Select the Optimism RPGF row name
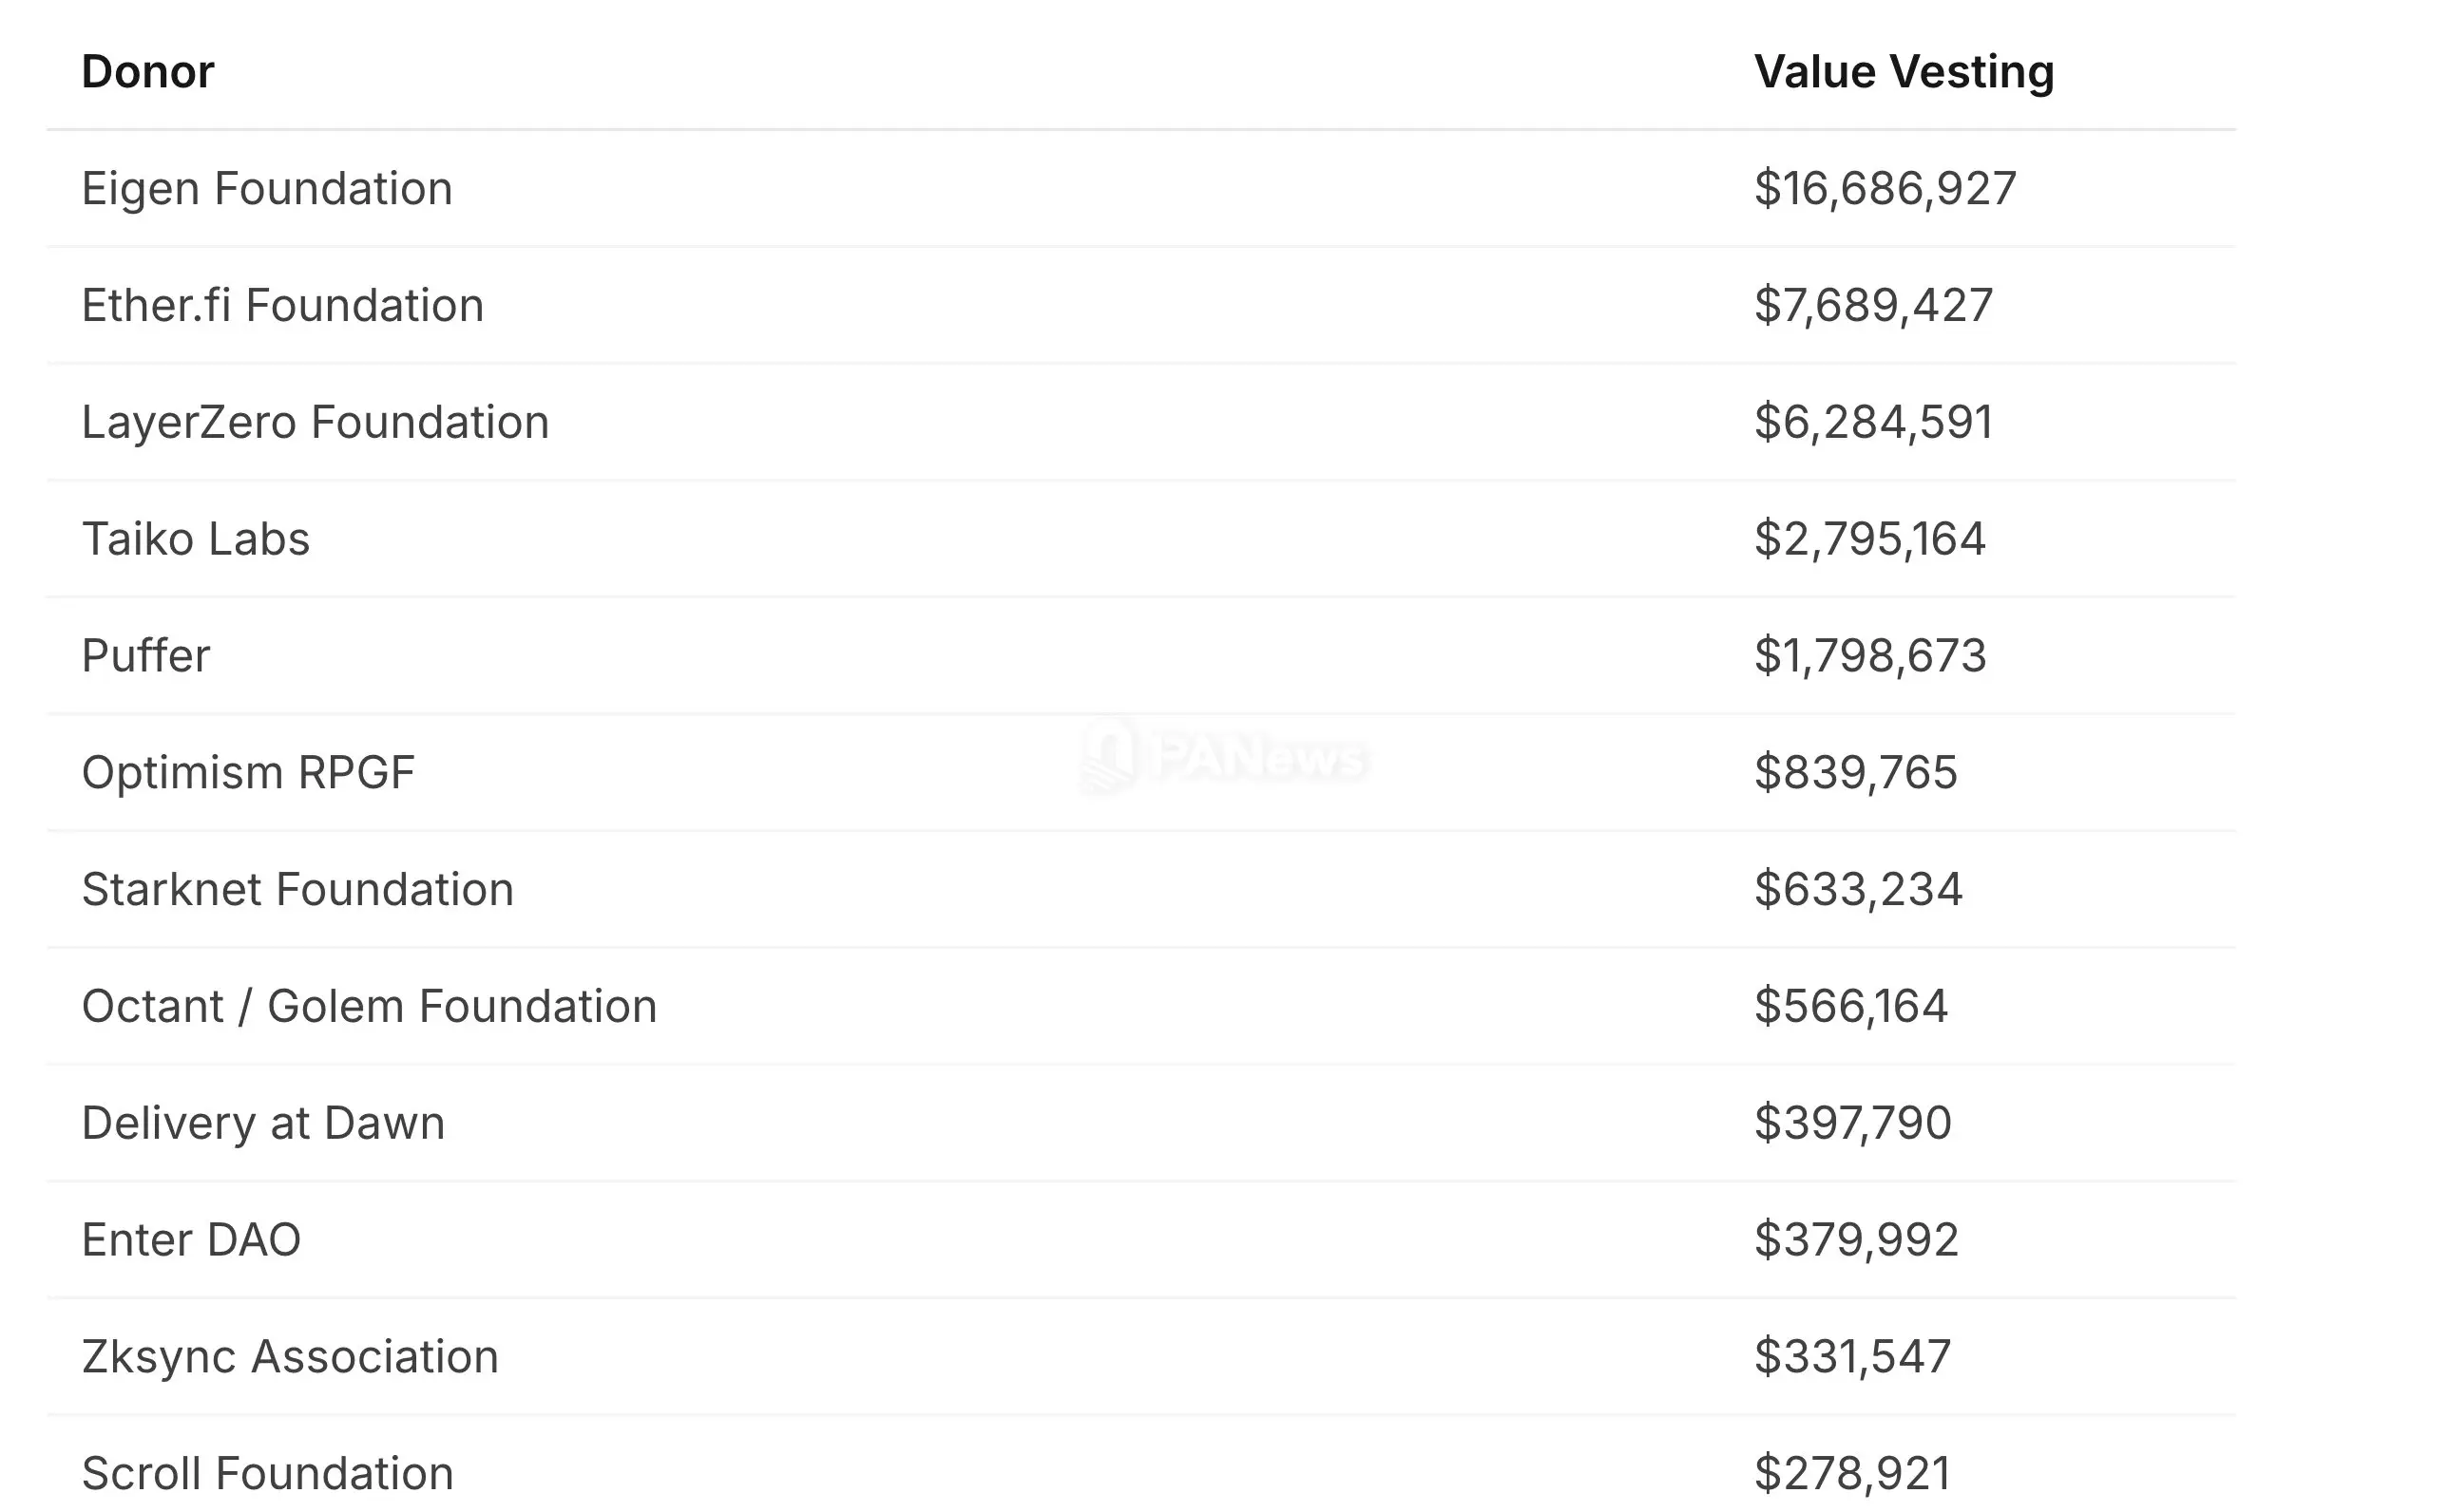This screenshot has width=2450, height=1512. coord(248,772)
